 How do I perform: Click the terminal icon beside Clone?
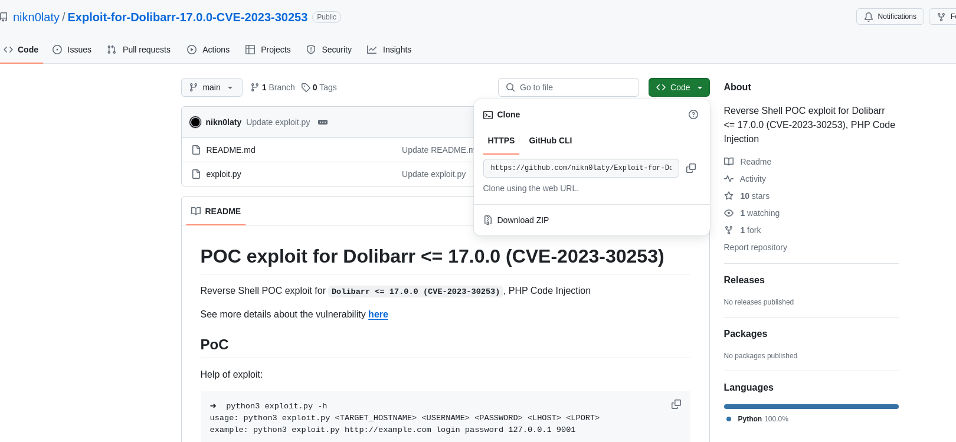pyautogui.click(x=488, y=115)
